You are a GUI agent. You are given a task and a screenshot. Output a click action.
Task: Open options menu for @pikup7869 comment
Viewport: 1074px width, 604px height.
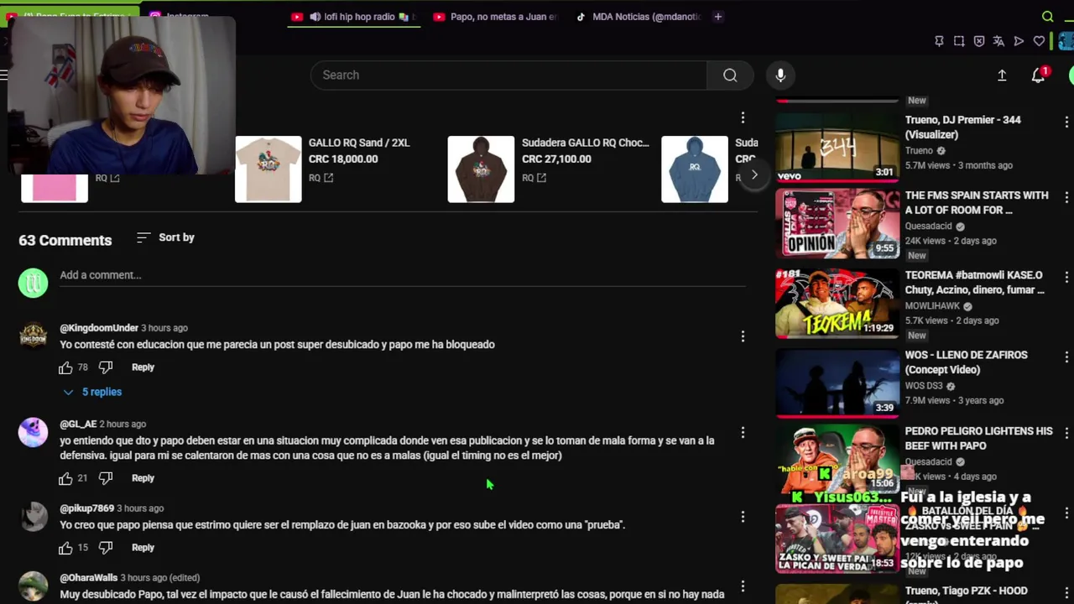743,517
